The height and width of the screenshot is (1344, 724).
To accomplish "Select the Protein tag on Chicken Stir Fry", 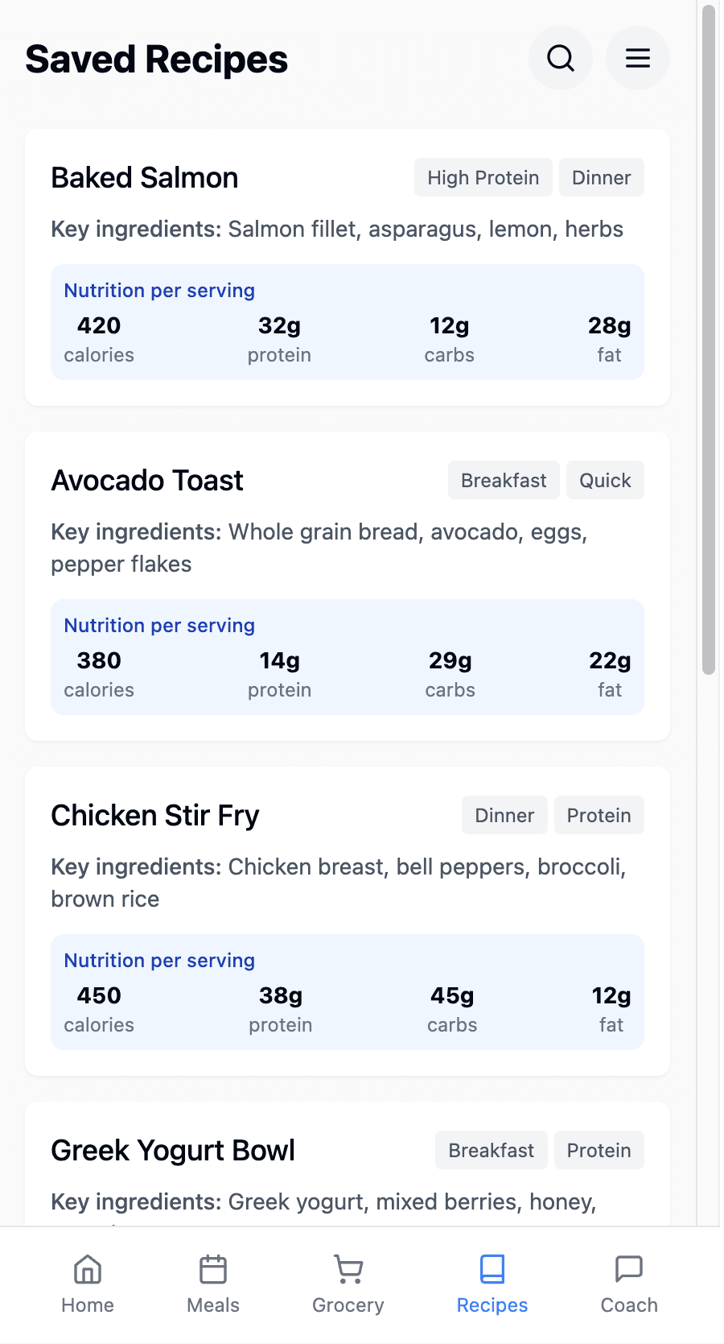I will point(599,815).
